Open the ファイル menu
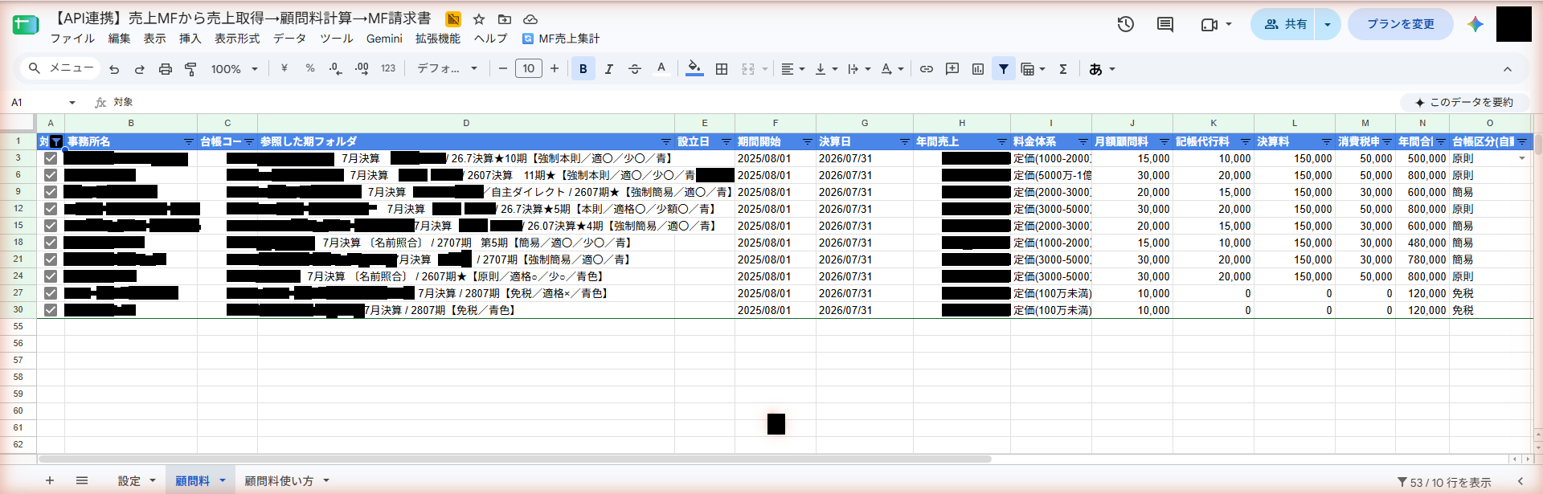Image resolution: width=1543 pixels, height=494 pixels. click(x=72, y=39)
